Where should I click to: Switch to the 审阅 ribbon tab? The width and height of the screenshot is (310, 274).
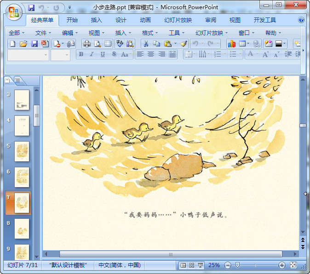[x=211, y=20]
